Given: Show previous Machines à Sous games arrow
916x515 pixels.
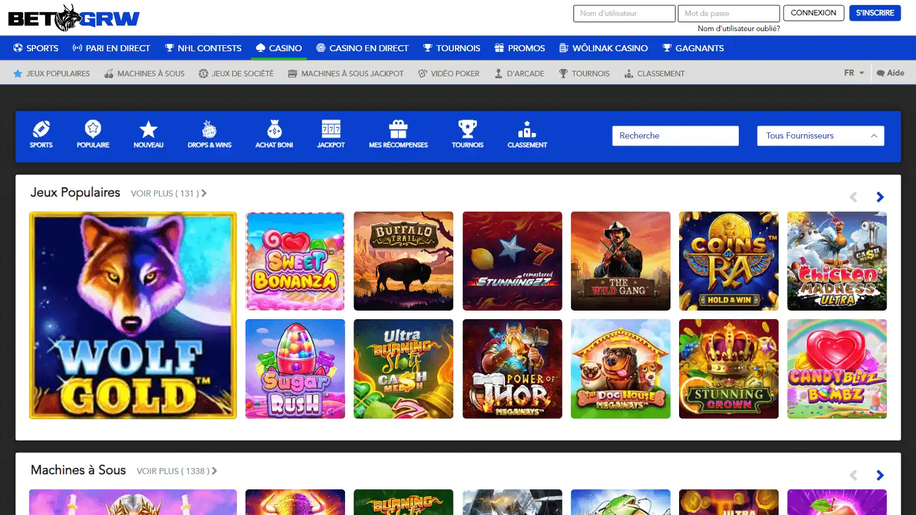Looking at the screenshot, I should (x=853, y=475).
